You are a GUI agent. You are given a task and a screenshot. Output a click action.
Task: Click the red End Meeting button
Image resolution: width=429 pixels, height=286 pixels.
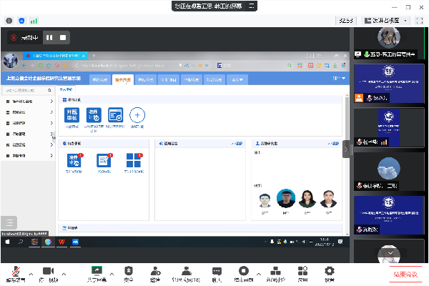click(405, 275)
